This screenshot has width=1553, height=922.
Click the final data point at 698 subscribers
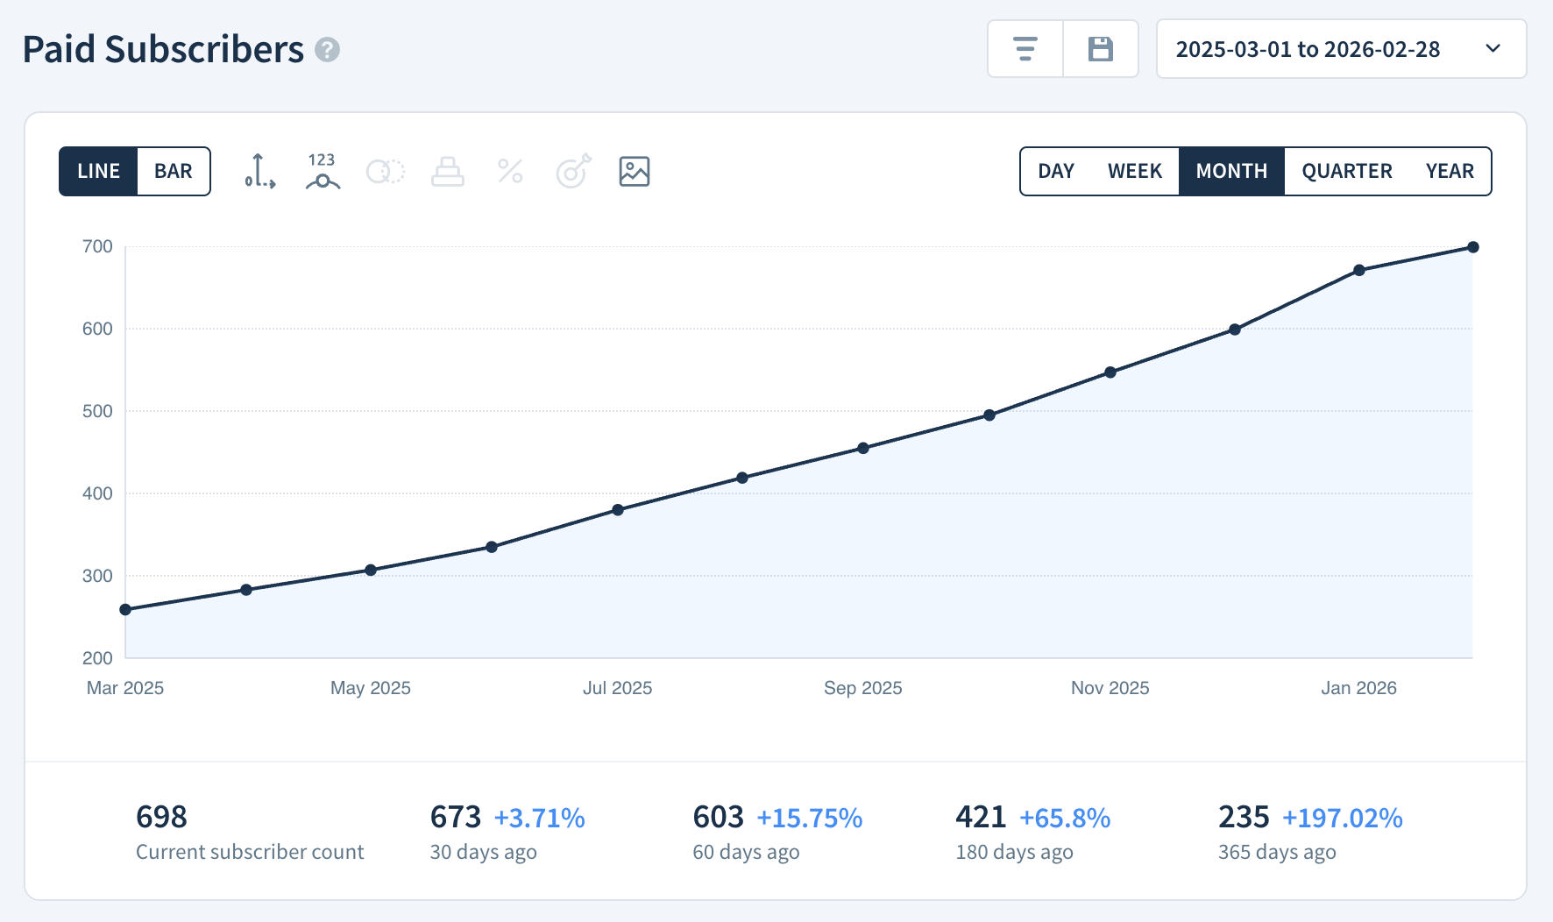pos(1472,246)
